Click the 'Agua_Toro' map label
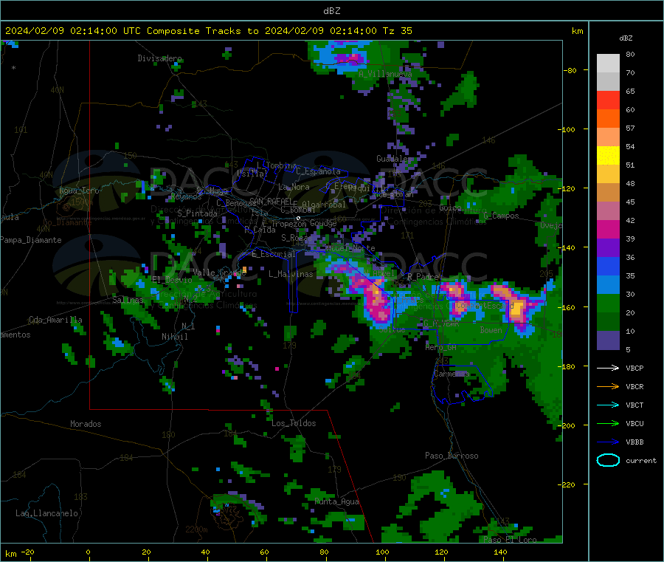This screenshot has width=664, height=562. [79, 191]
